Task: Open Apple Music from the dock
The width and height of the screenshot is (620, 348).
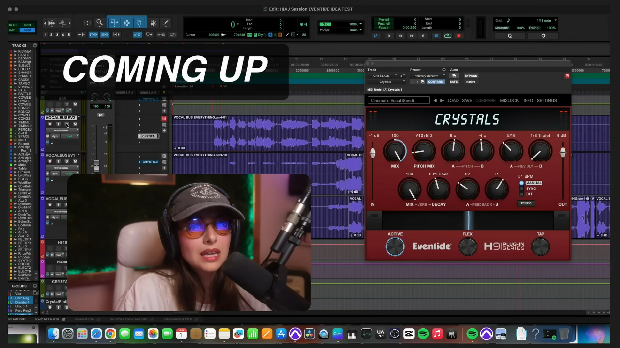Action: pyautogui.click(x=437, y=334)
